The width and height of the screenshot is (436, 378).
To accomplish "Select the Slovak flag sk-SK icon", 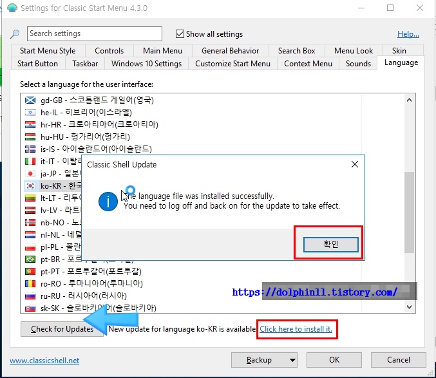I will pyautogui.click(x=30, y=308).
